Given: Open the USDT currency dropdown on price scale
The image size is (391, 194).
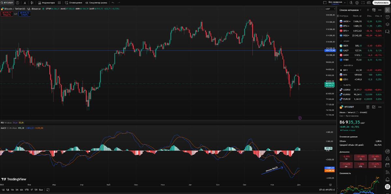Looking at the screenshot, I should point(330,9).
